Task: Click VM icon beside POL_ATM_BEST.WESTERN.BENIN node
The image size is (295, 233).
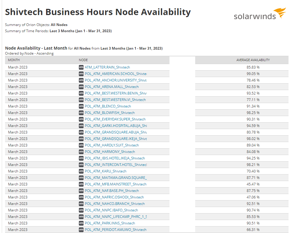Action: point(81,93)
